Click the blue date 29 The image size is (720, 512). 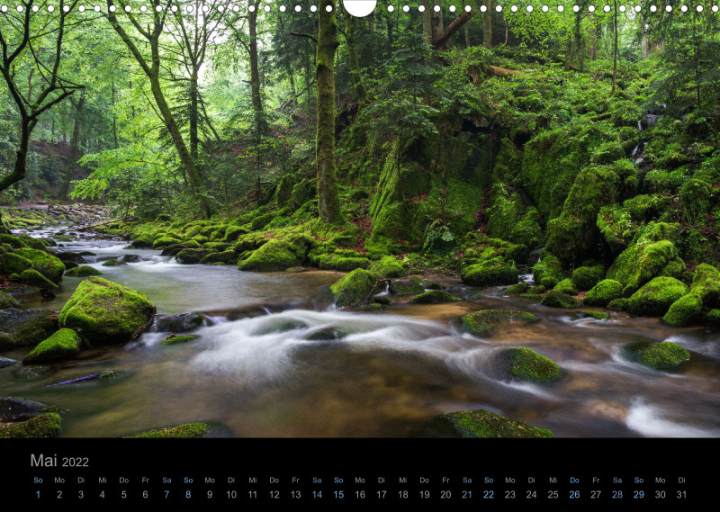click(639, 495)
